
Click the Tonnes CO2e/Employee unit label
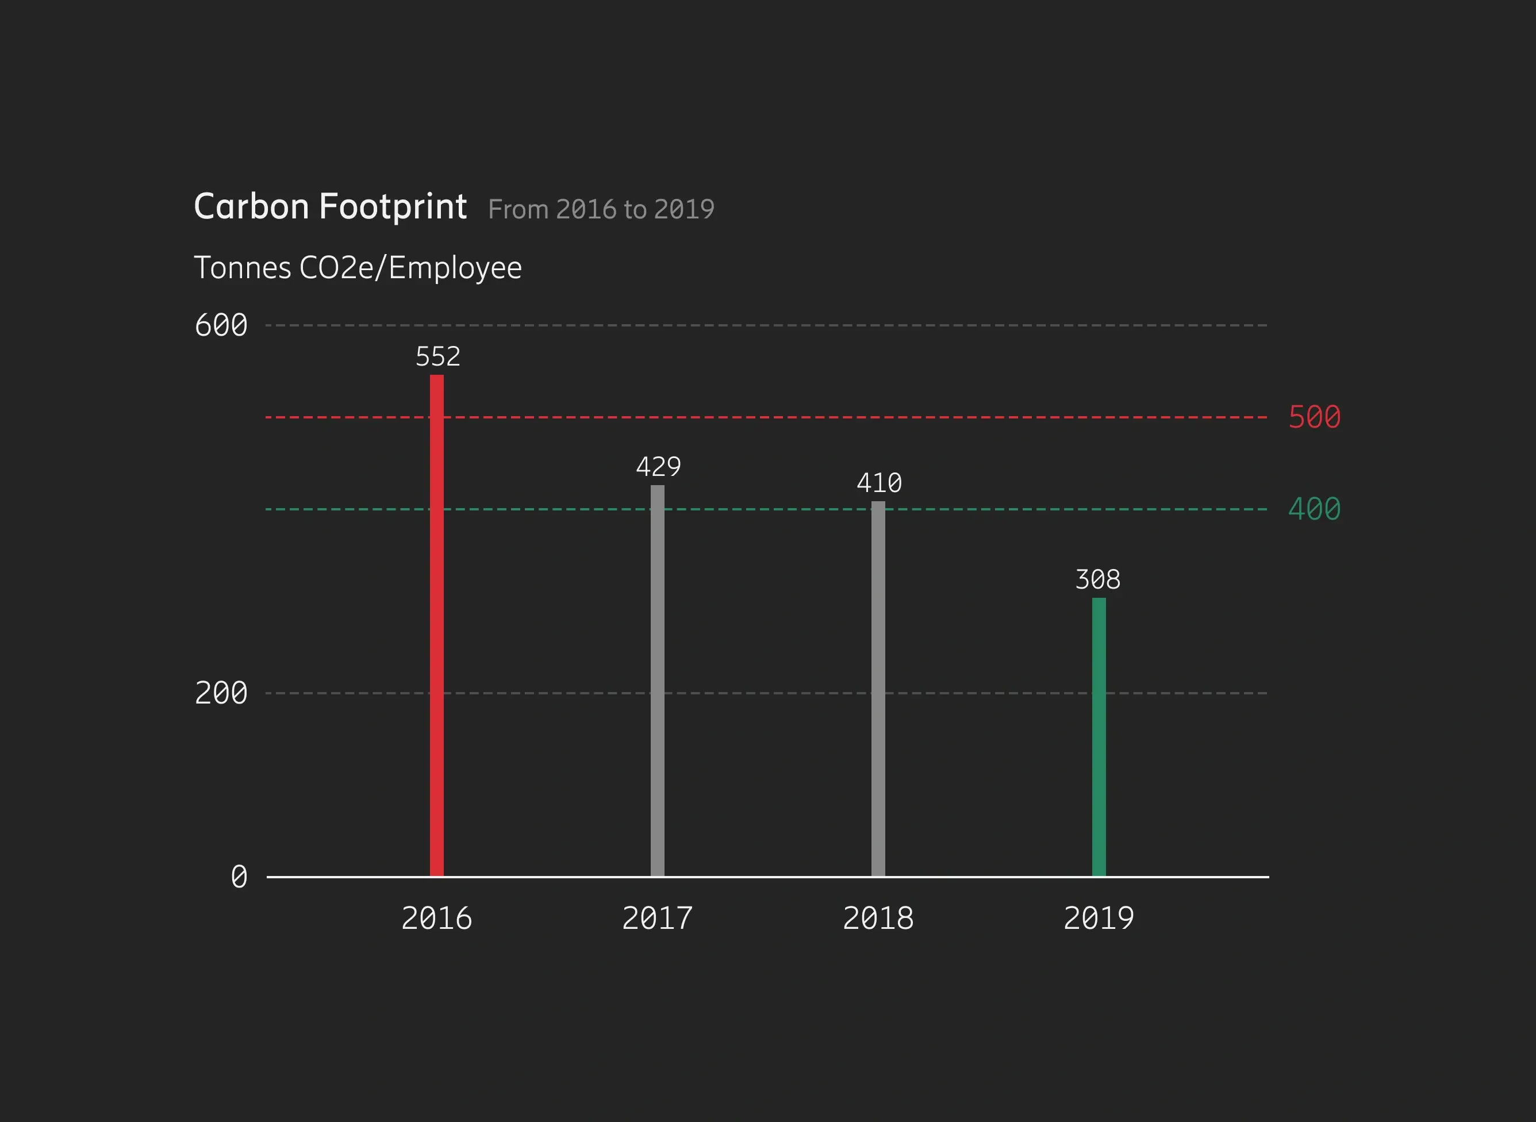tap(358, 268)
